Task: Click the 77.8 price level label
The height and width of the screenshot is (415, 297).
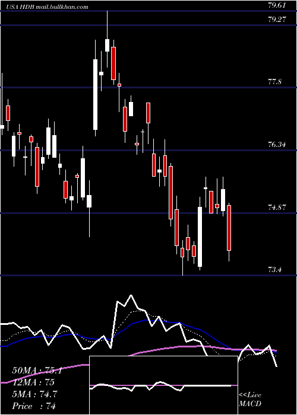Action: point(274,82)
